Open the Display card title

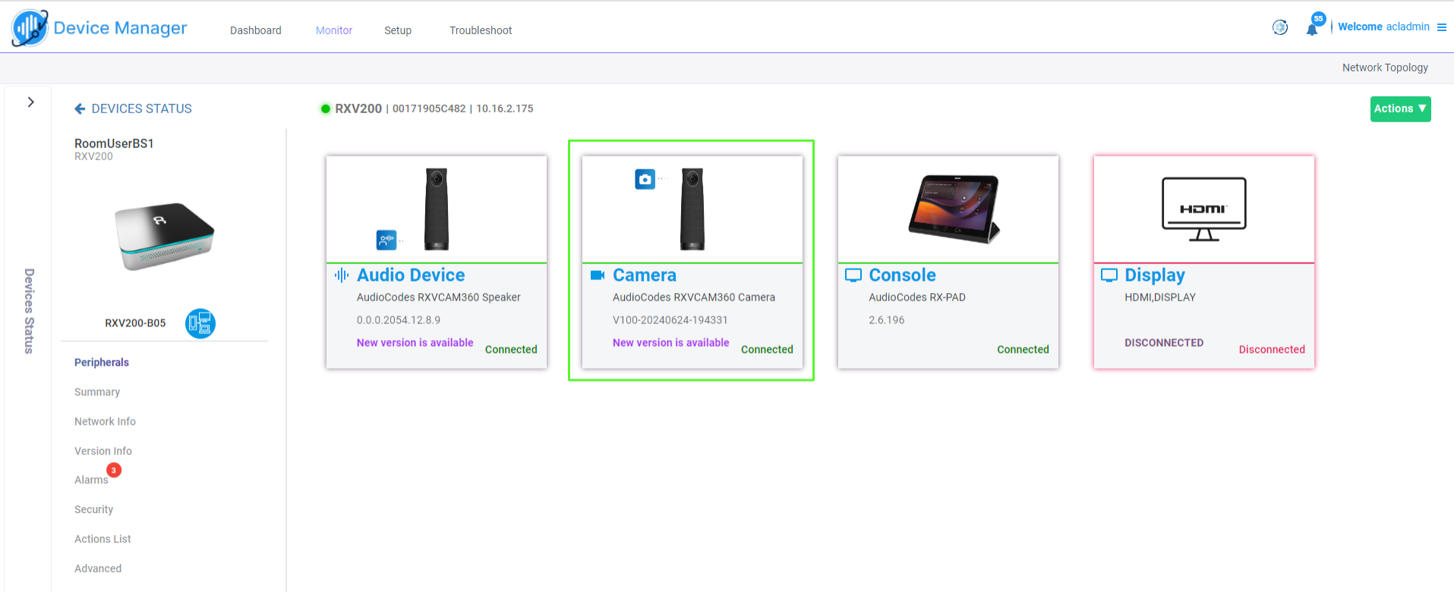pyautogui.click(x=1154, y=275)
